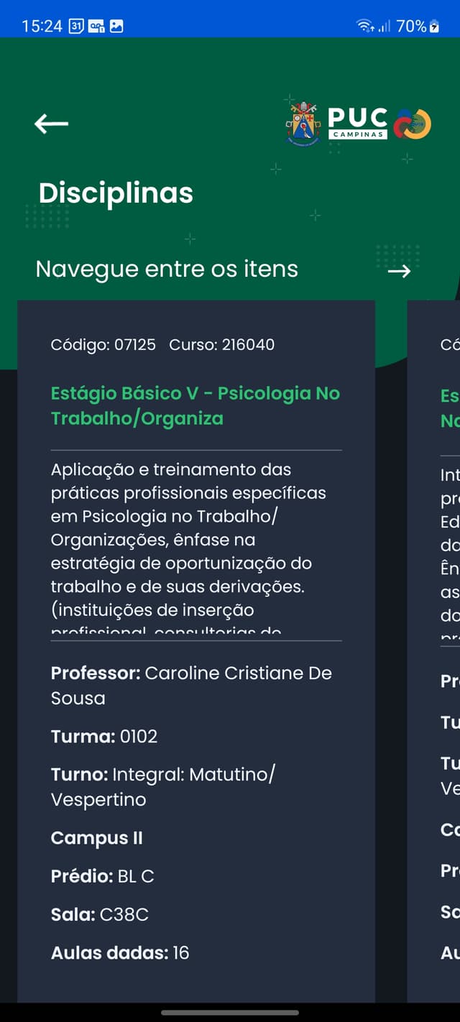The height and width of the screenshot is (1022, 460).
Task: Tap the mobile signal strength icon
Action: (x=385, y=26)
